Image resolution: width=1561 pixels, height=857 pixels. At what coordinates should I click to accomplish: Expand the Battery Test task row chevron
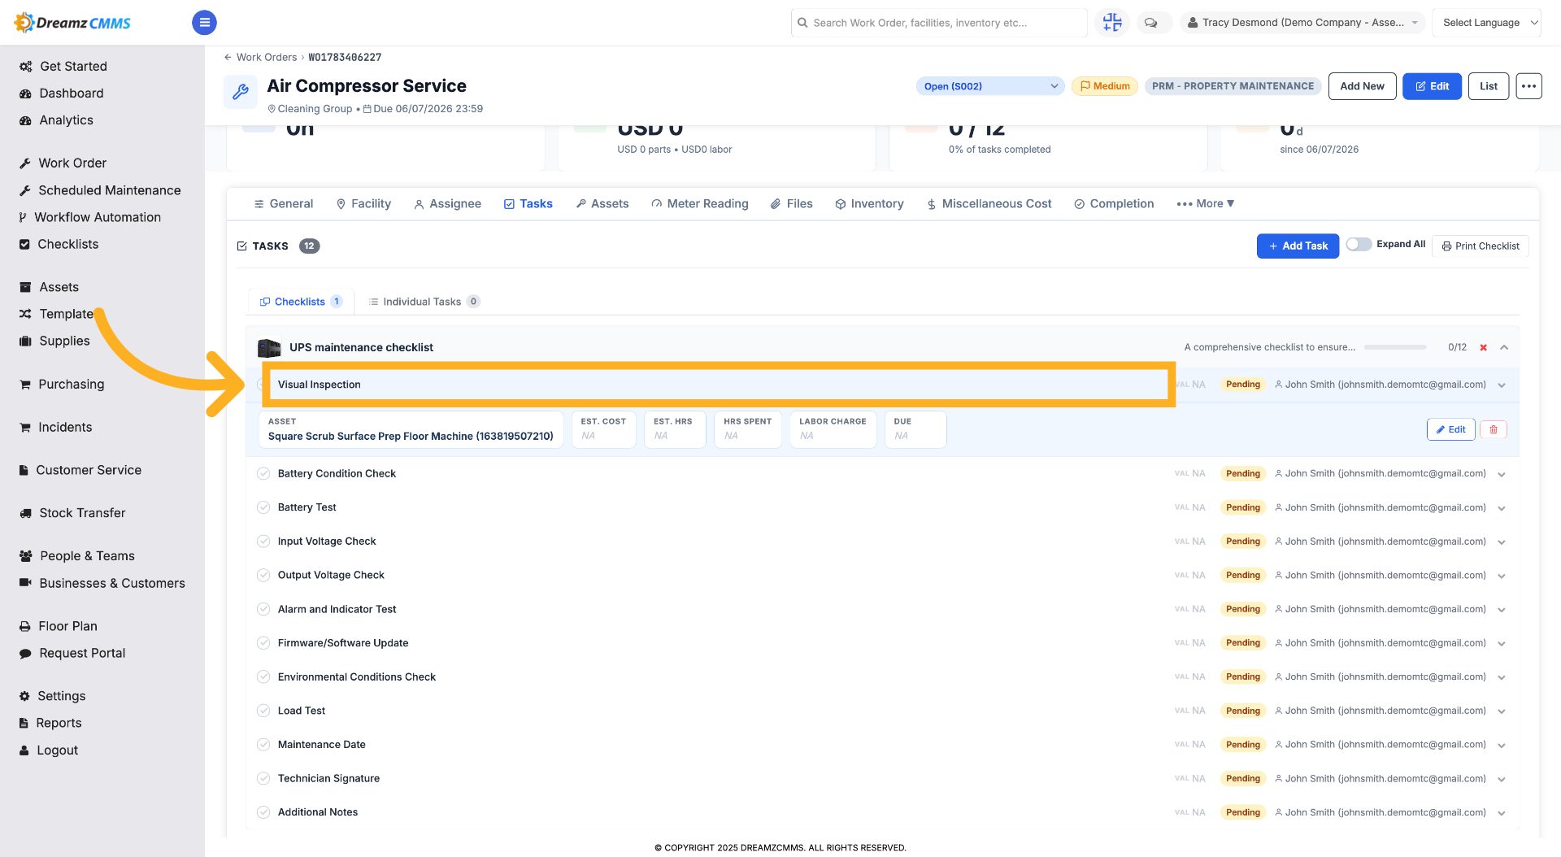pyautogui.click(x=1502, y=508)
